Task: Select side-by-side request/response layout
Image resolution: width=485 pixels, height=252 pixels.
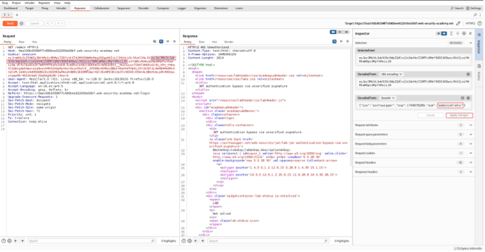Action: tap(333, 32)
